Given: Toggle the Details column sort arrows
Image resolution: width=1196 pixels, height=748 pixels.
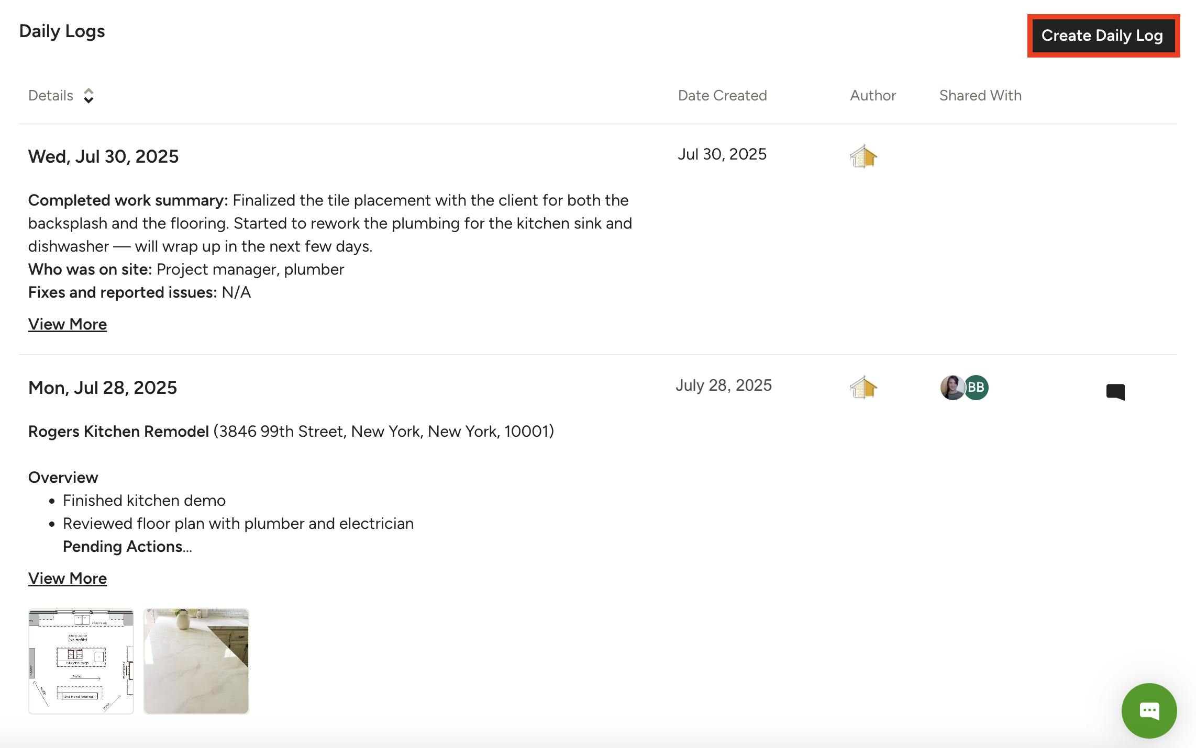Looking at the screenshot, I should pyautogui.click(x=88, y=96).
